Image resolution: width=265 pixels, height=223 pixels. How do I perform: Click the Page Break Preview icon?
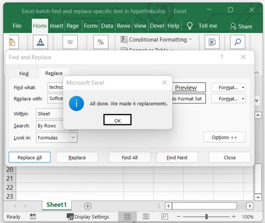pos(164,217)
